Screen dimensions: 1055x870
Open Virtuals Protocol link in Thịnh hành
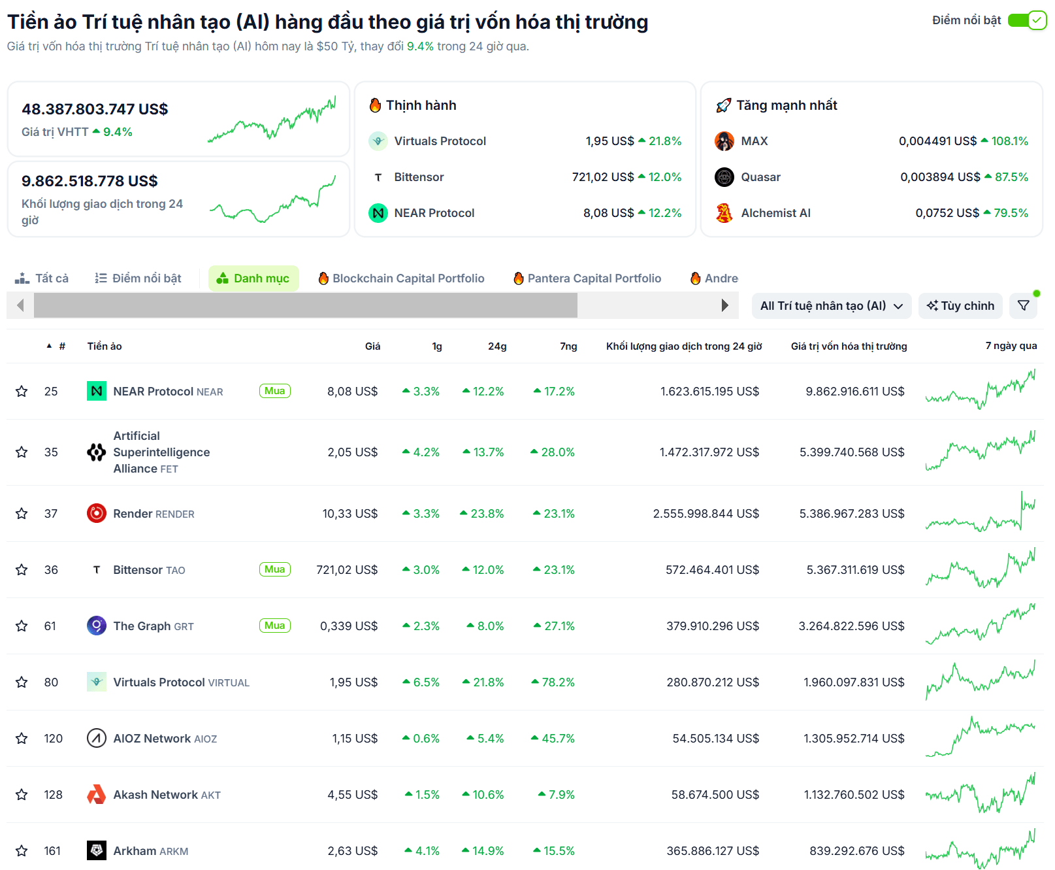coord(440,141)
